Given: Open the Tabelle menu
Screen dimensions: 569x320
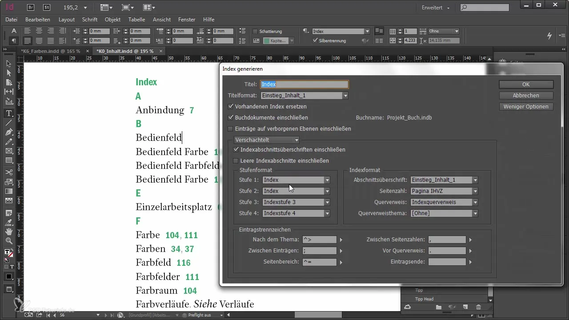Looking at the screenshot, I should coord(136,20).
